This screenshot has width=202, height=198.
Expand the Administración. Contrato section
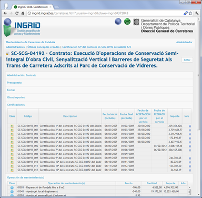22,75
